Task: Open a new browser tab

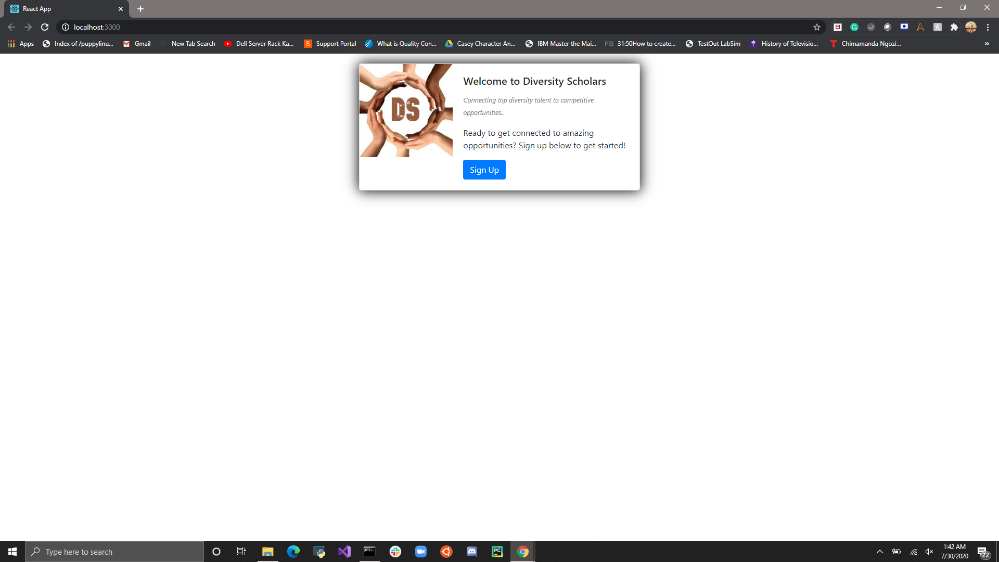Action: click(x=140, y=9)
